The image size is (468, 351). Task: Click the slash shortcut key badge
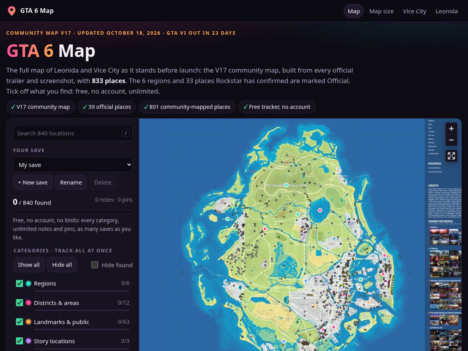(x=126, y=133)
